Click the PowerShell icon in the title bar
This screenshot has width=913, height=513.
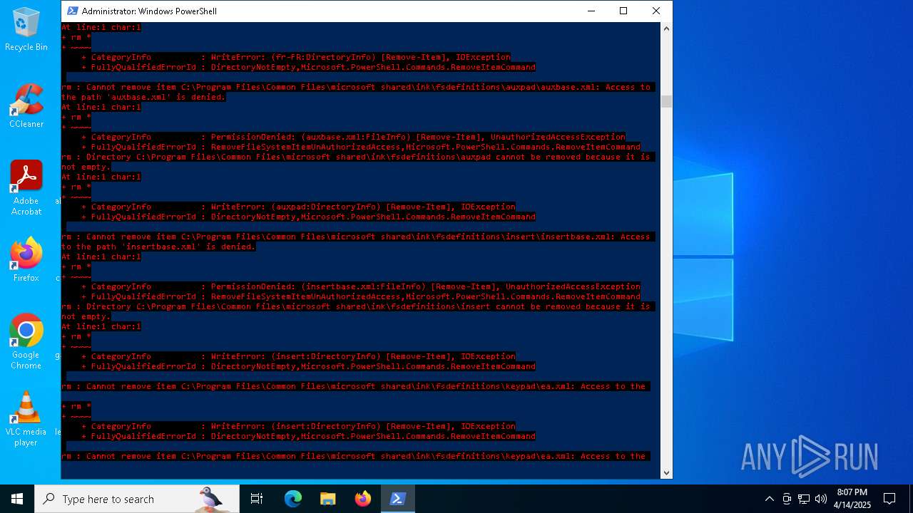72,11
